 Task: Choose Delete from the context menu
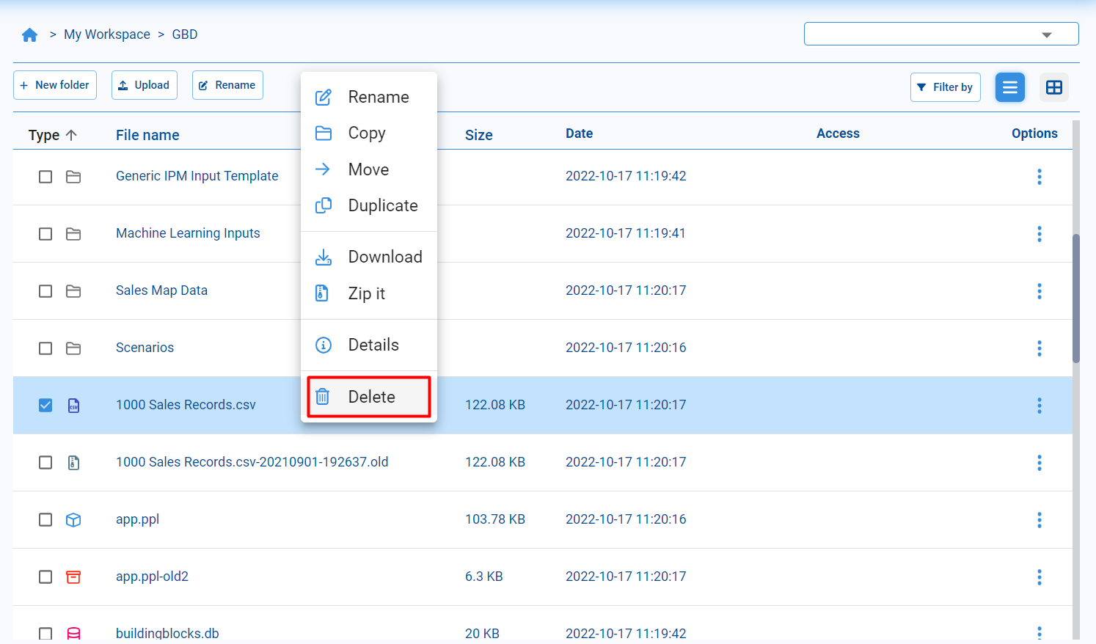pos(369,397)
